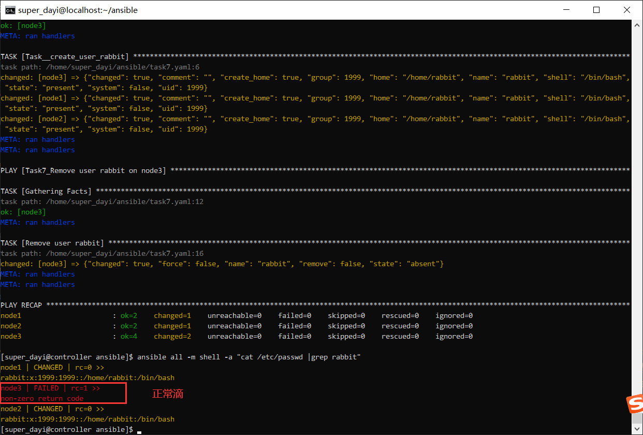Click the 'TASK [Remove user rabbit]' header
This screenshot has height=435, width=643.
[315, 243]
